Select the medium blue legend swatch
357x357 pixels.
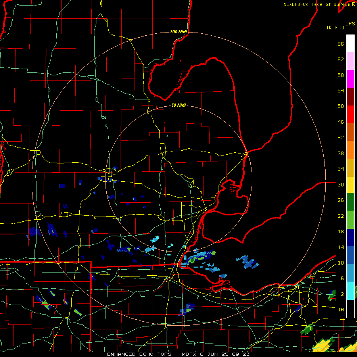click(350, 255)
